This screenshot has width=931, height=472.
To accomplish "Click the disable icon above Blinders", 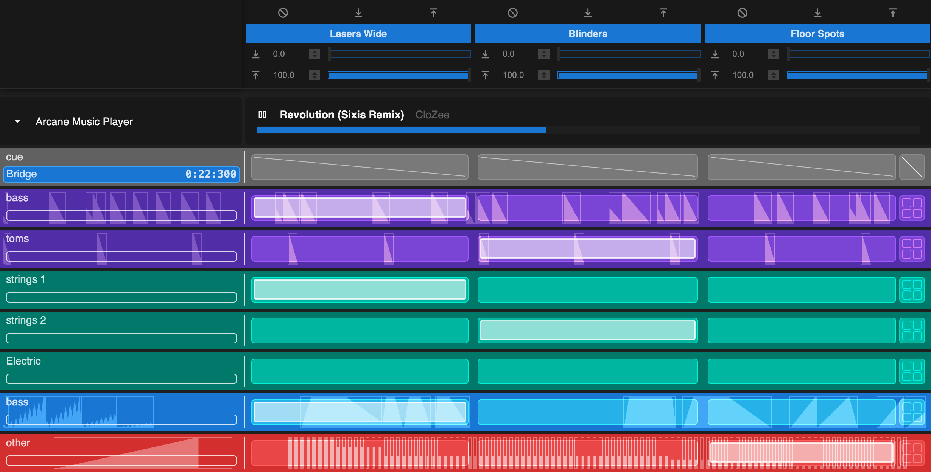I will click(x=512, y=13).
